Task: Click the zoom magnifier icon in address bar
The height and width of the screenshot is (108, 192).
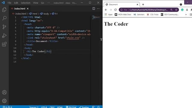Action: [171, 10]
